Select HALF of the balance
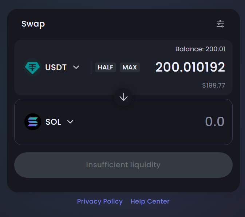 click(x=106, y=67)
